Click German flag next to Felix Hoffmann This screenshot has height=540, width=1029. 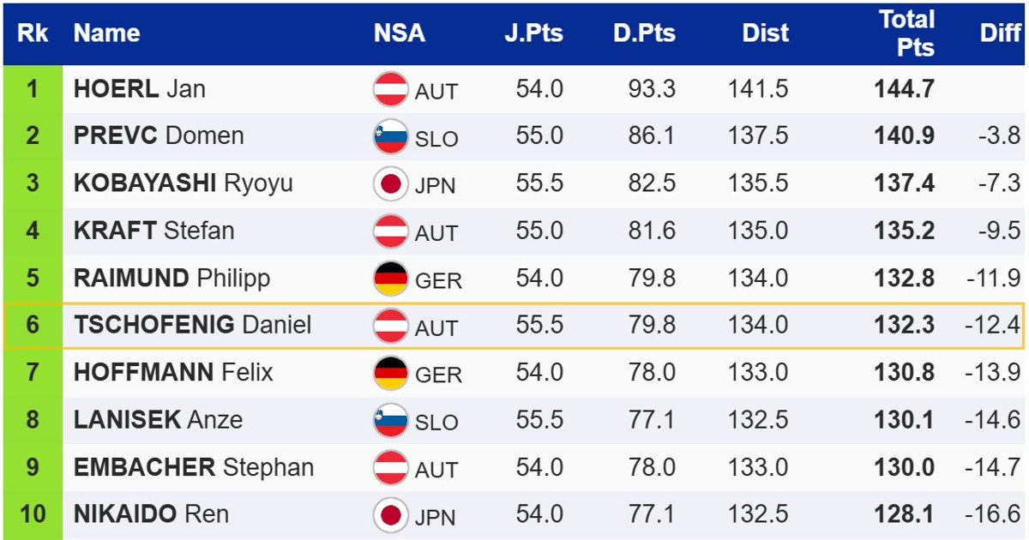[x=390, y=373]
